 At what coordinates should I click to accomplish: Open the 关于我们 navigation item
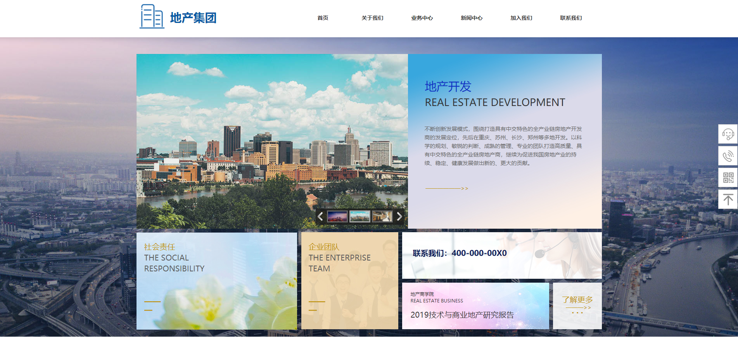point(372,18)
